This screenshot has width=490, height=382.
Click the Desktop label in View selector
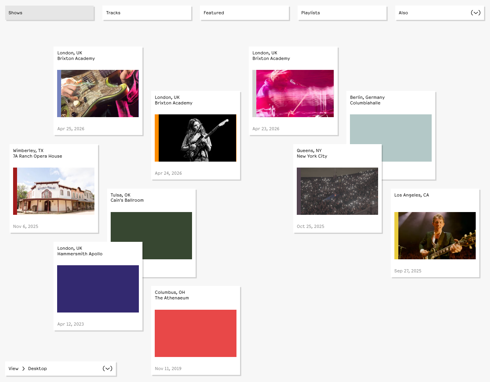(38, 368)
